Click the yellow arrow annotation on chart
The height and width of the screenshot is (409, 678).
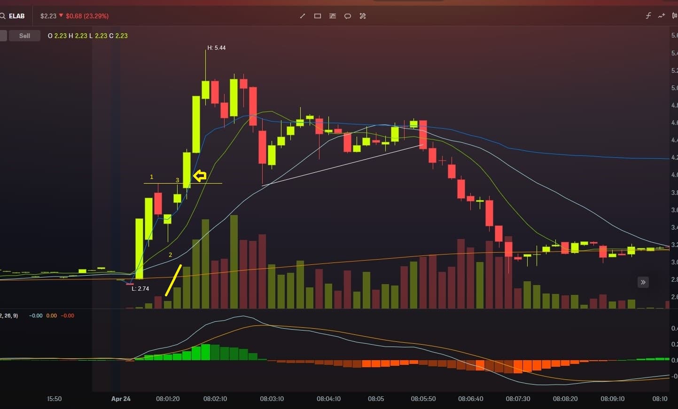200,176
